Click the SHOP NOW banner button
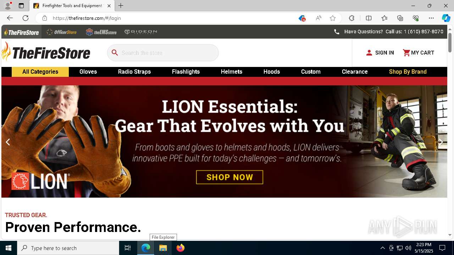 pyautogui.click(x=229, y=177)
